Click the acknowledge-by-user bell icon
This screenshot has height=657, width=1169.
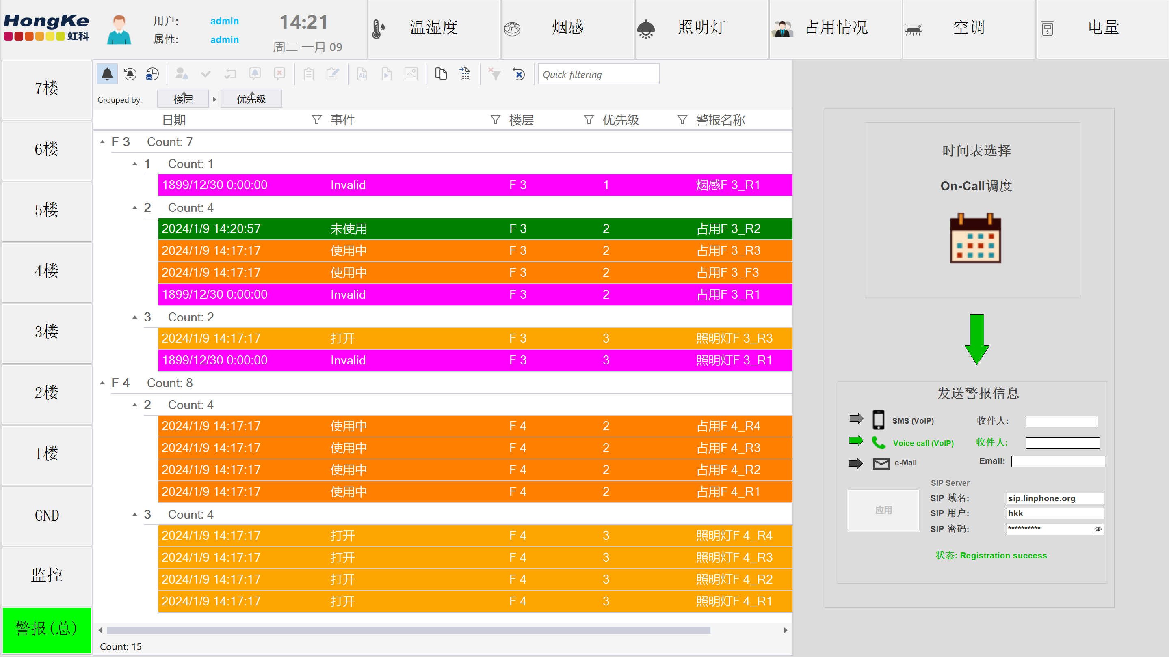point(182,74)
